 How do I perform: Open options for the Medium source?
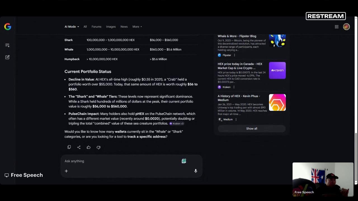(x=236, y=119)
